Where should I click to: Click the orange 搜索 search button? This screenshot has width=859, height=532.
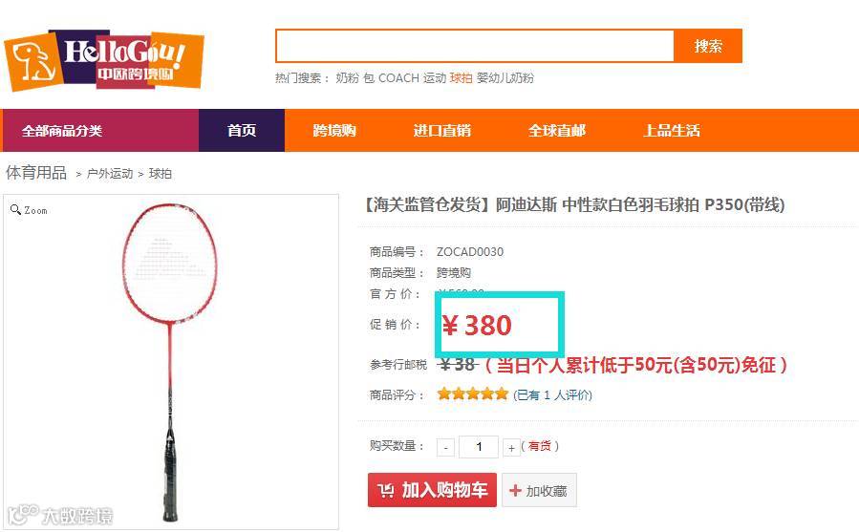pos(708,46)
